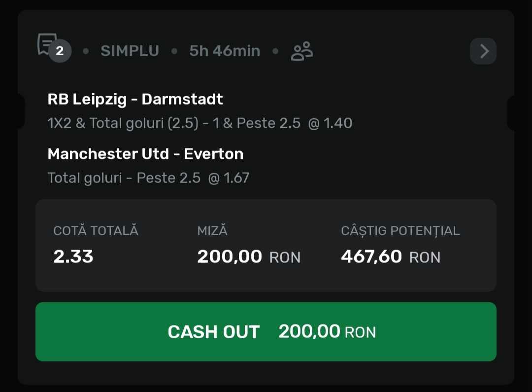Tap the @ 1.67 odds value
The image size is (532, 392).
(229, 178)
